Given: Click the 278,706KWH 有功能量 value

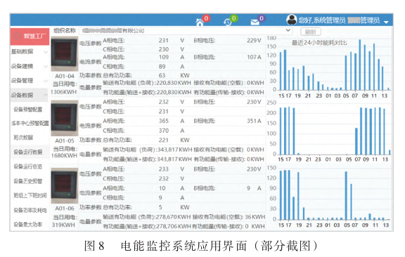Looking at the screenshot, I should (x=174, y=226).
